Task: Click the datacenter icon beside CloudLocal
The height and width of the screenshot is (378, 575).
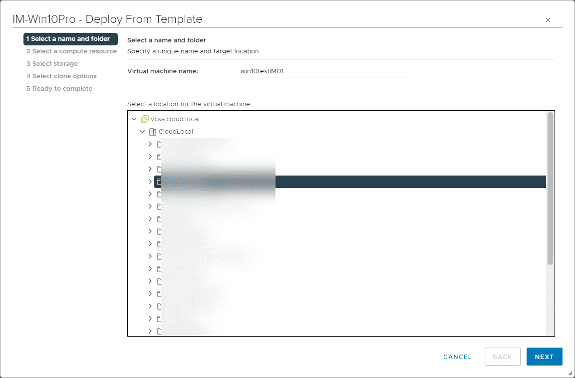Action: click(153, 131)
